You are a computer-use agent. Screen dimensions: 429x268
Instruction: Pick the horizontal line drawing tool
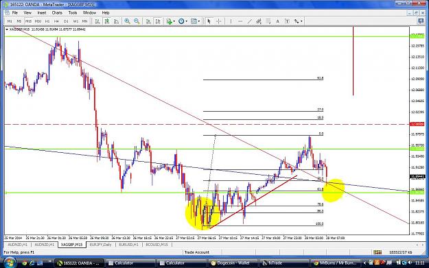[240, 21]
